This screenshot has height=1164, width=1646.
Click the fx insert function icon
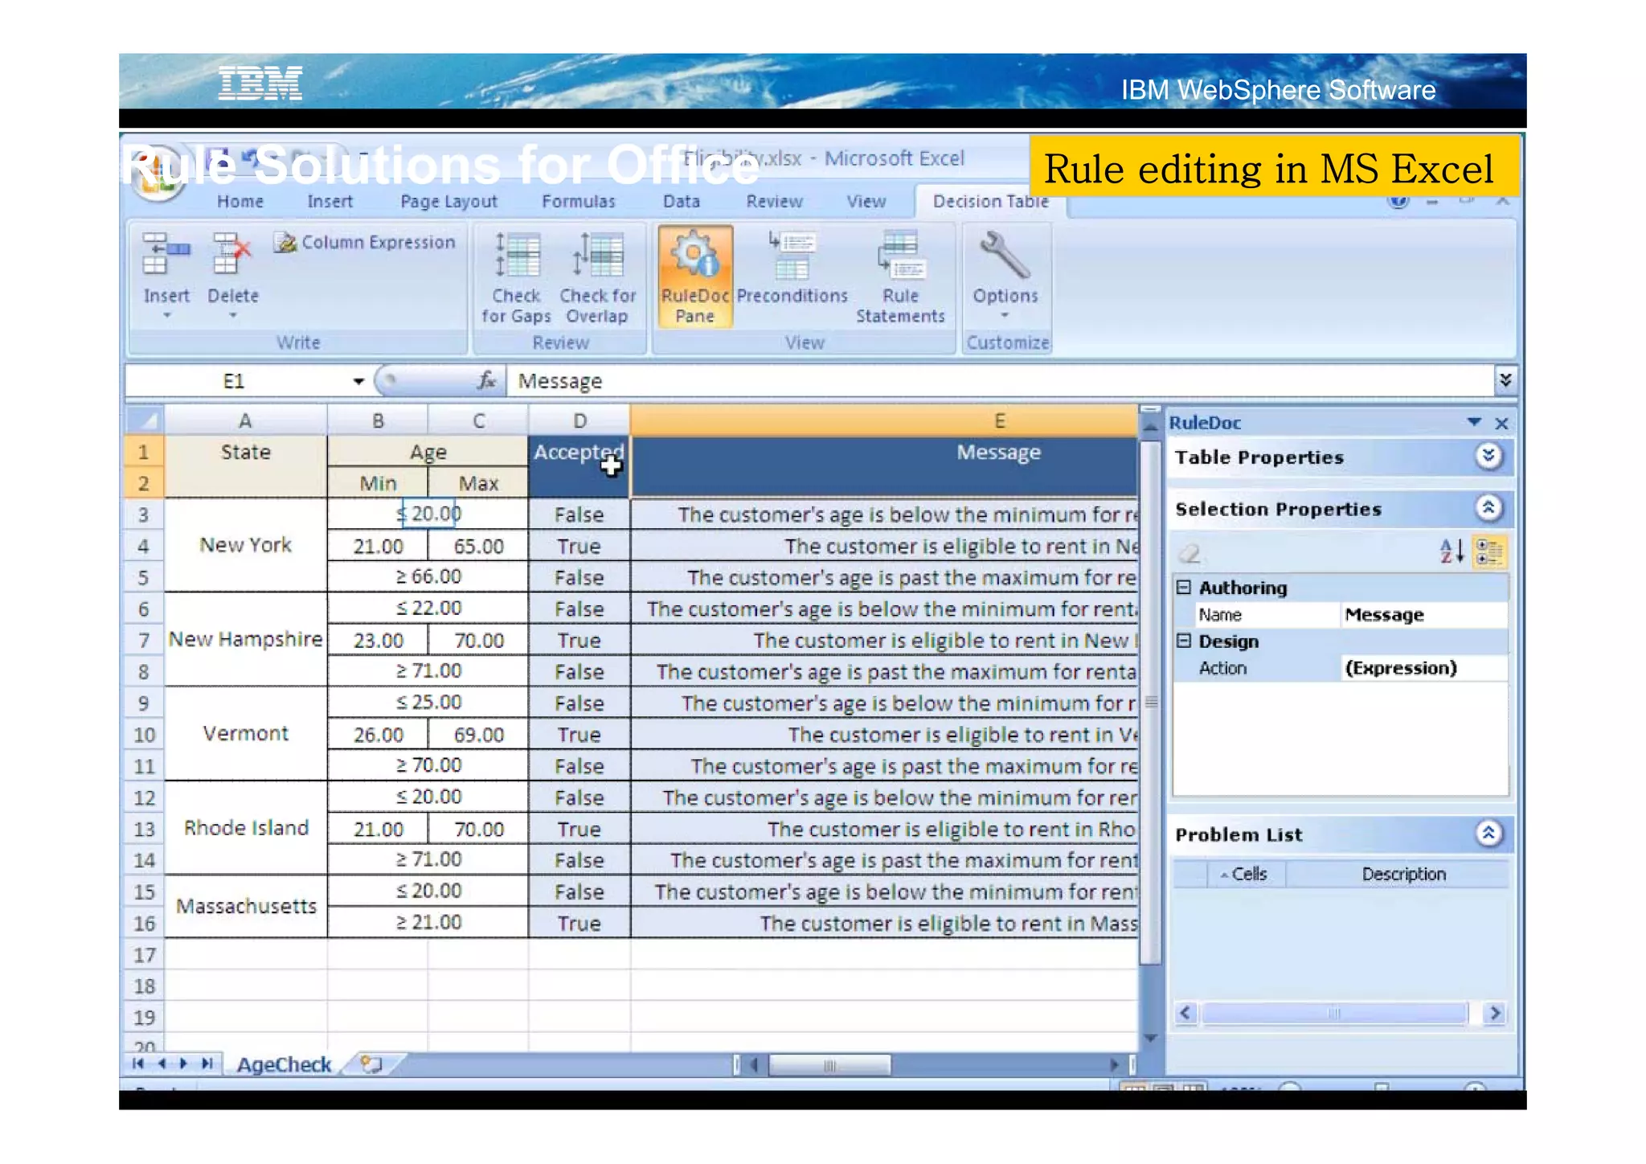485,380
